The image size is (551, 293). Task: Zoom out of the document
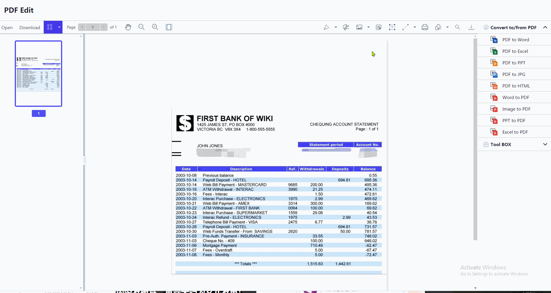pos(141,27)
